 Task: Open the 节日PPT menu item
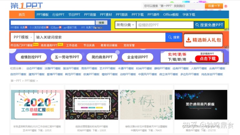tap(74, 15)
